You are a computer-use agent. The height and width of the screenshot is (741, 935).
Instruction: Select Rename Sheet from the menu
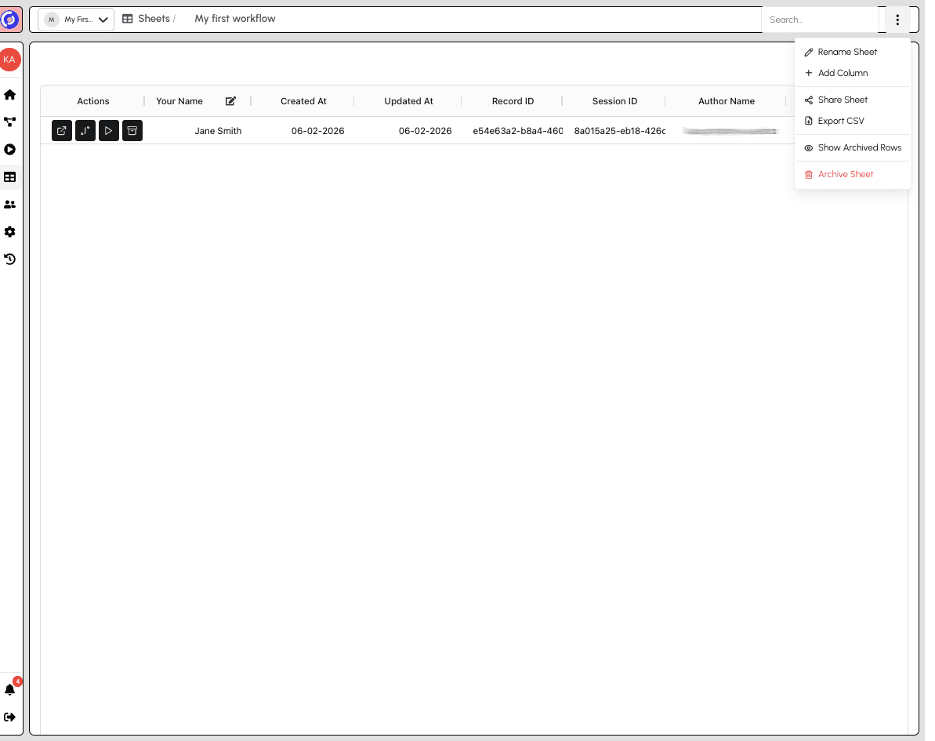click(846, 52)
